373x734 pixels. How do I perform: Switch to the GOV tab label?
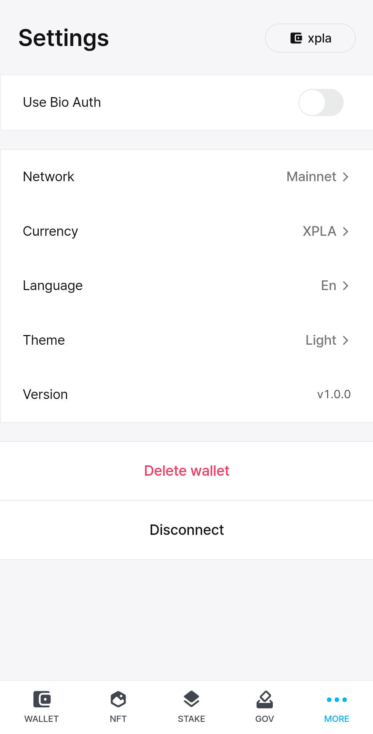265,719
